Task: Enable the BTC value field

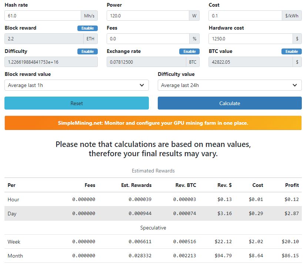Action: (291, 51)
